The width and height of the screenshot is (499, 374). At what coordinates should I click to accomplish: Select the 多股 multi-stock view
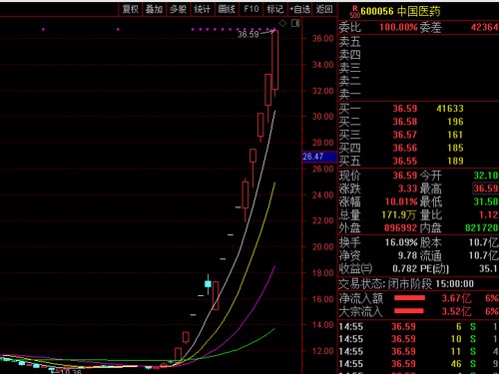[x=178, y=9]
